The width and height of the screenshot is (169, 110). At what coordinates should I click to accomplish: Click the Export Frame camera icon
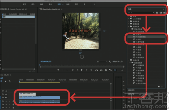coord(106,70)
